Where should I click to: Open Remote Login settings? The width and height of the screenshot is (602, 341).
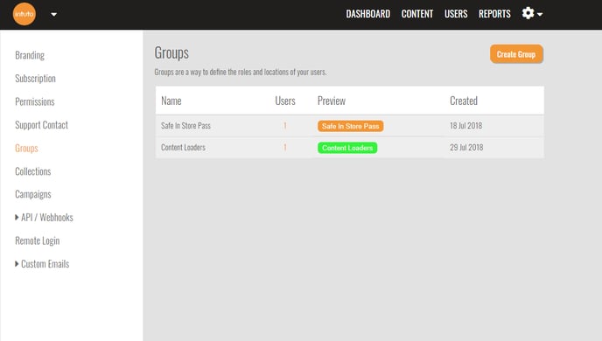point(38,241)
